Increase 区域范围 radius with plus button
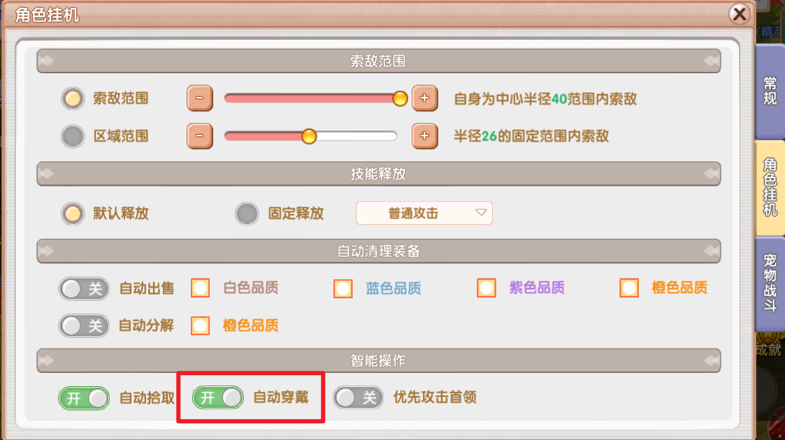The image size is (785, 440). tap(424, 135)
